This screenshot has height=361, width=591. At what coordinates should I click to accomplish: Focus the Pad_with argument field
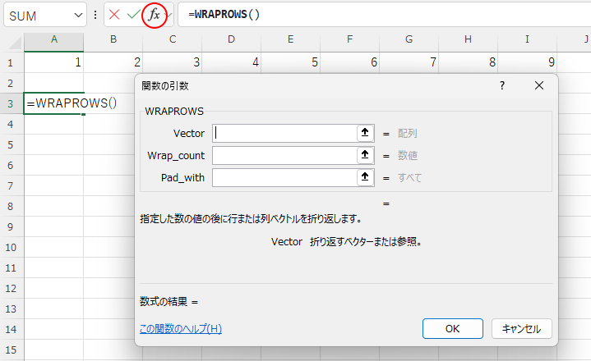click(284, 177)
